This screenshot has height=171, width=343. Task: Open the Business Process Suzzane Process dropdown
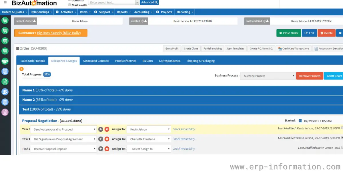click(268, 76)
